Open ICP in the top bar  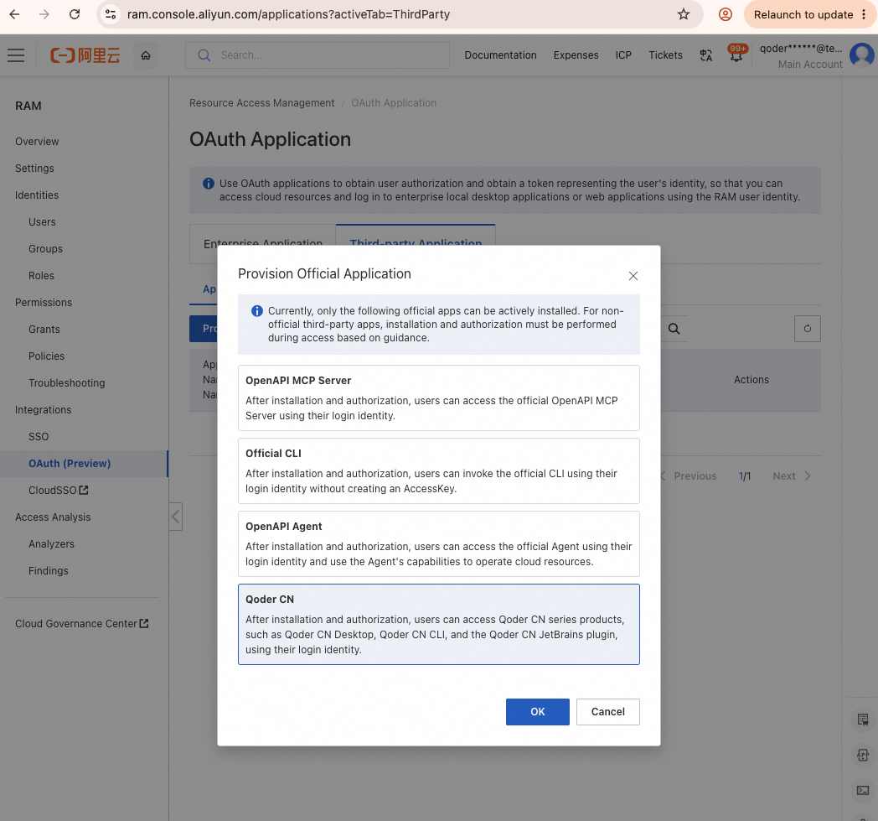tap(623, 55)
